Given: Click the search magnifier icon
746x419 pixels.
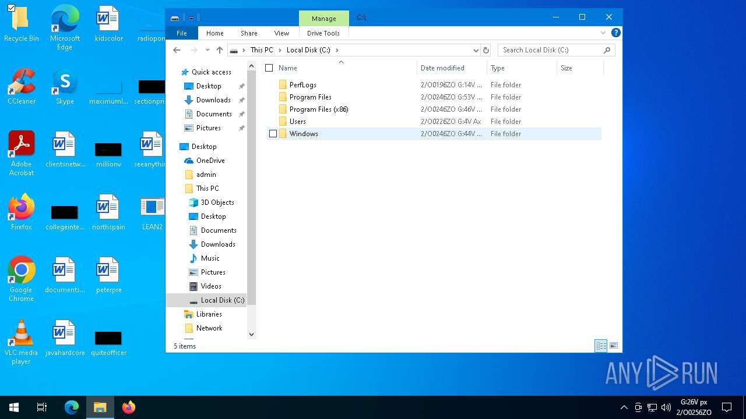Looking at the screenshot, I should [607, 50].
